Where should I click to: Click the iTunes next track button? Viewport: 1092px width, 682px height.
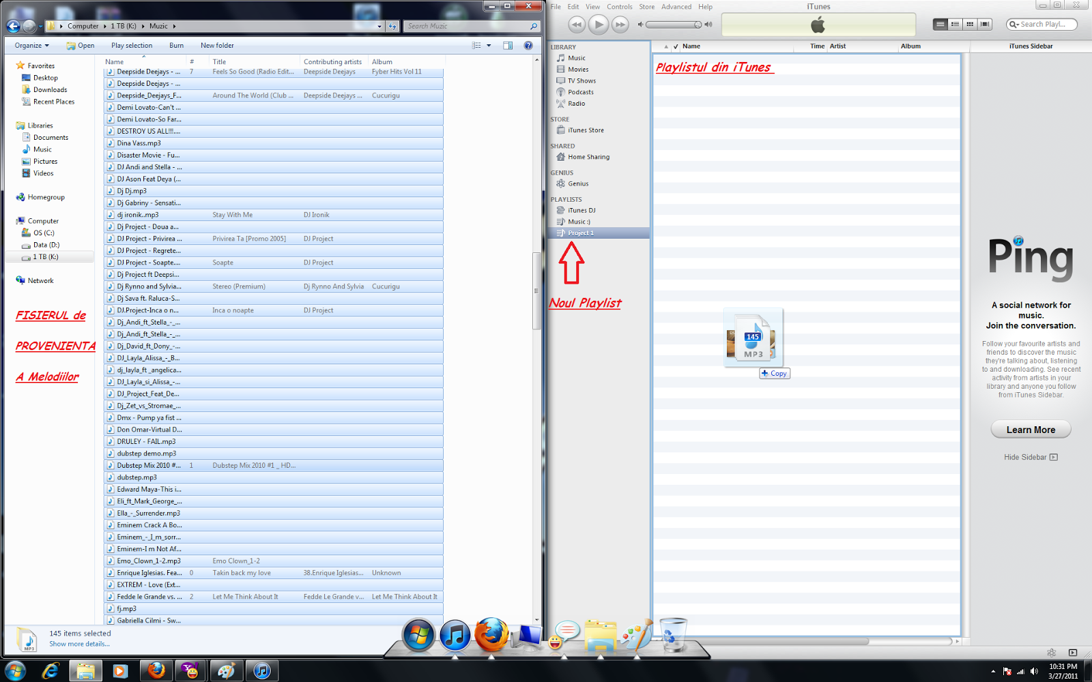tap(620, 25)
